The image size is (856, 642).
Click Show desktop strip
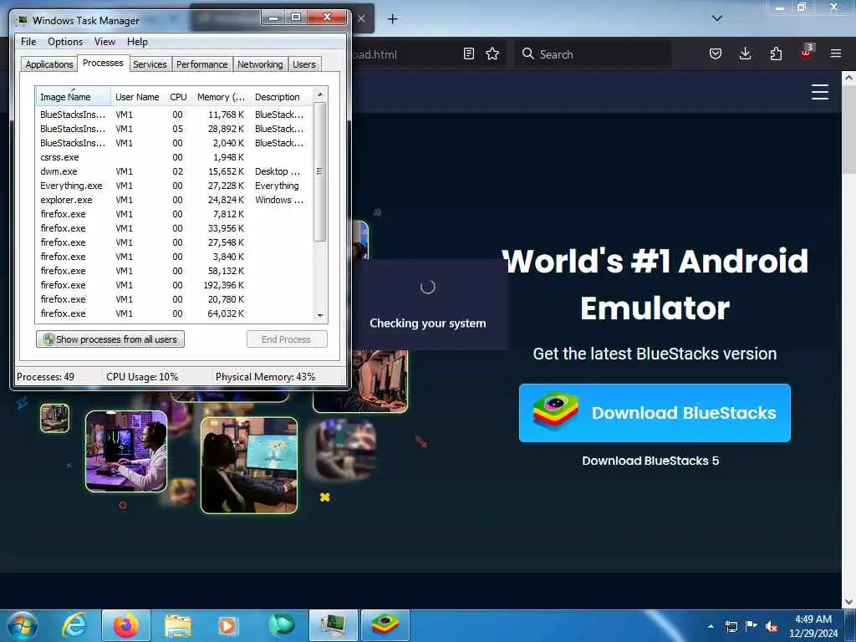851,625
